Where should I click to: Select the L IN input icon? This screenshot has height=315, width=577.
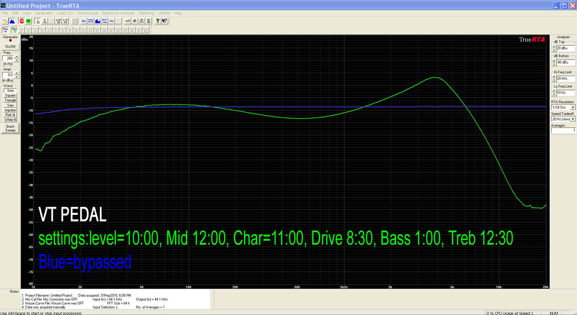click(38, 21)
